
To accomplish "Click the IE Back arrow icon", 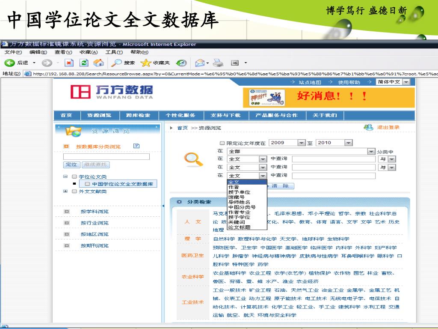I will pos(9,63).
